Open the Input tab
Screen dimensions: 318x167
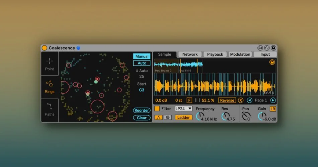[265, 54]
